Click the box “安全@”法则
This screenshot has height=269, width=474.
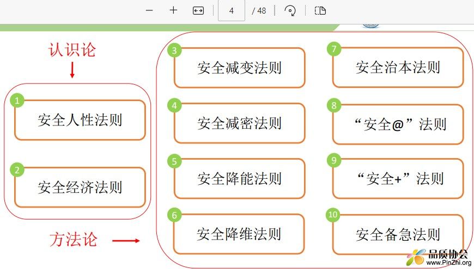tap(398, 124)
